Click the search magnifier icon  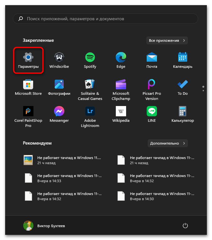21,19
